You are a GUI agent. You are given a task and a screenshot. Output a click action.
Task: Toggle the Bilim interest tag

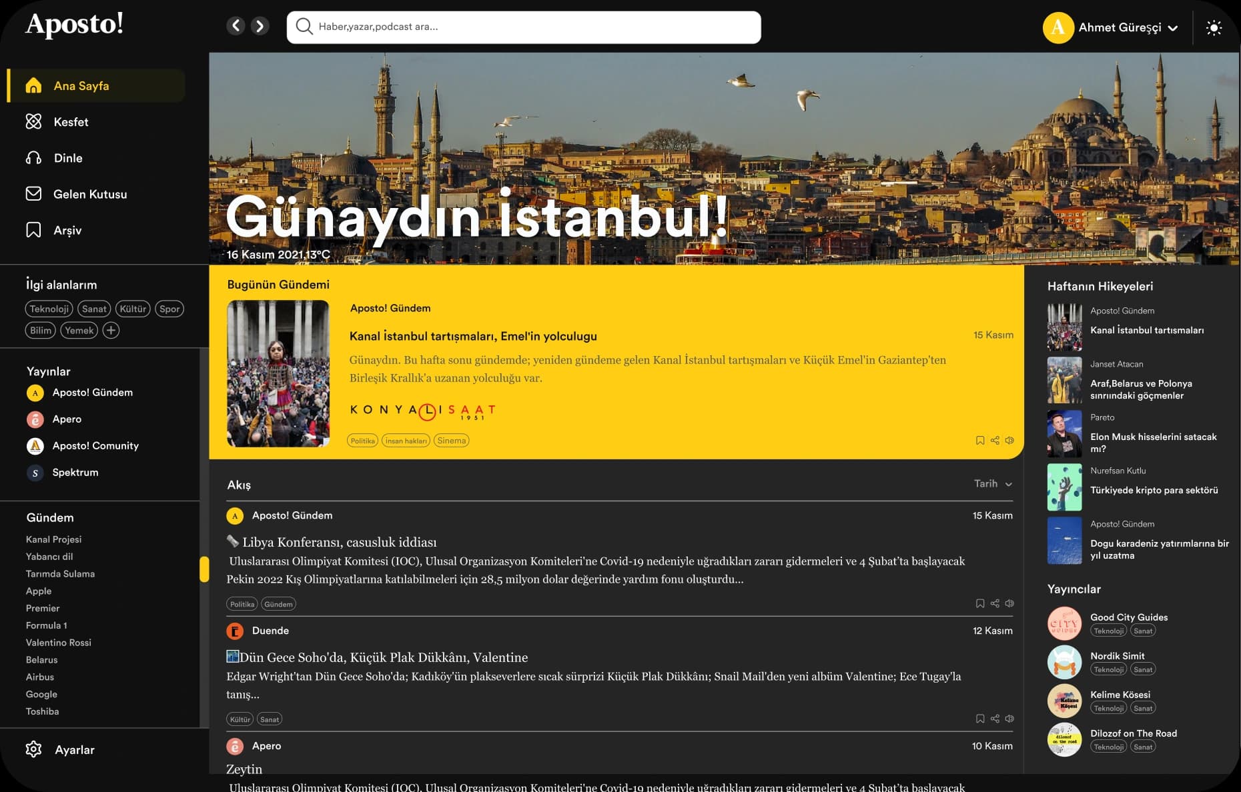(x=41, y=330)
